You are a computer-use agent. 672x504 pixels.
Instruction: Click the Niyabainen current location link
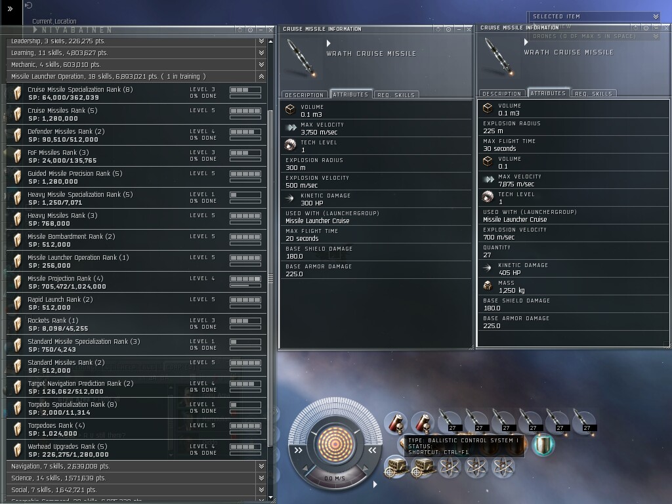pos(77,30)
